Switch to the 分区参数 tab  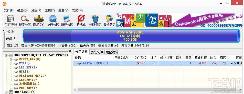(81, 52)
